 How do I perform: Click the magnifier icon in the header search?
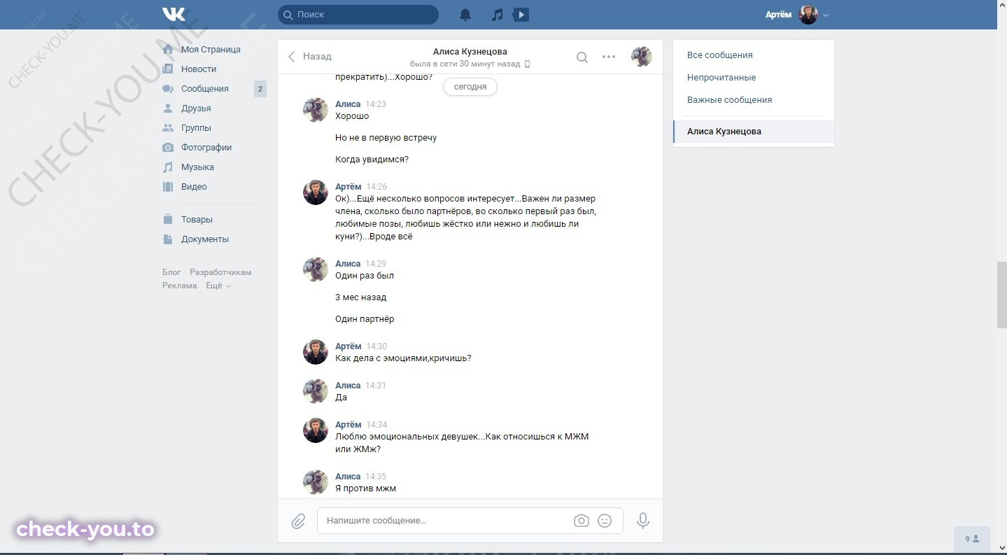pos(288,15)
